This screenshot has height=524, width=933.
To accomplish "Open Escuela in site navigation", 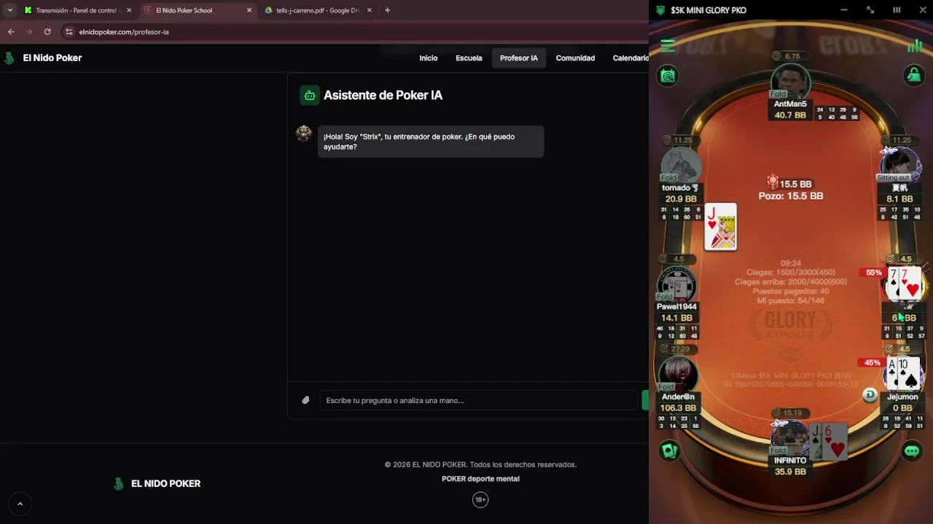I will pyautogui.click(x=469, y=58).
